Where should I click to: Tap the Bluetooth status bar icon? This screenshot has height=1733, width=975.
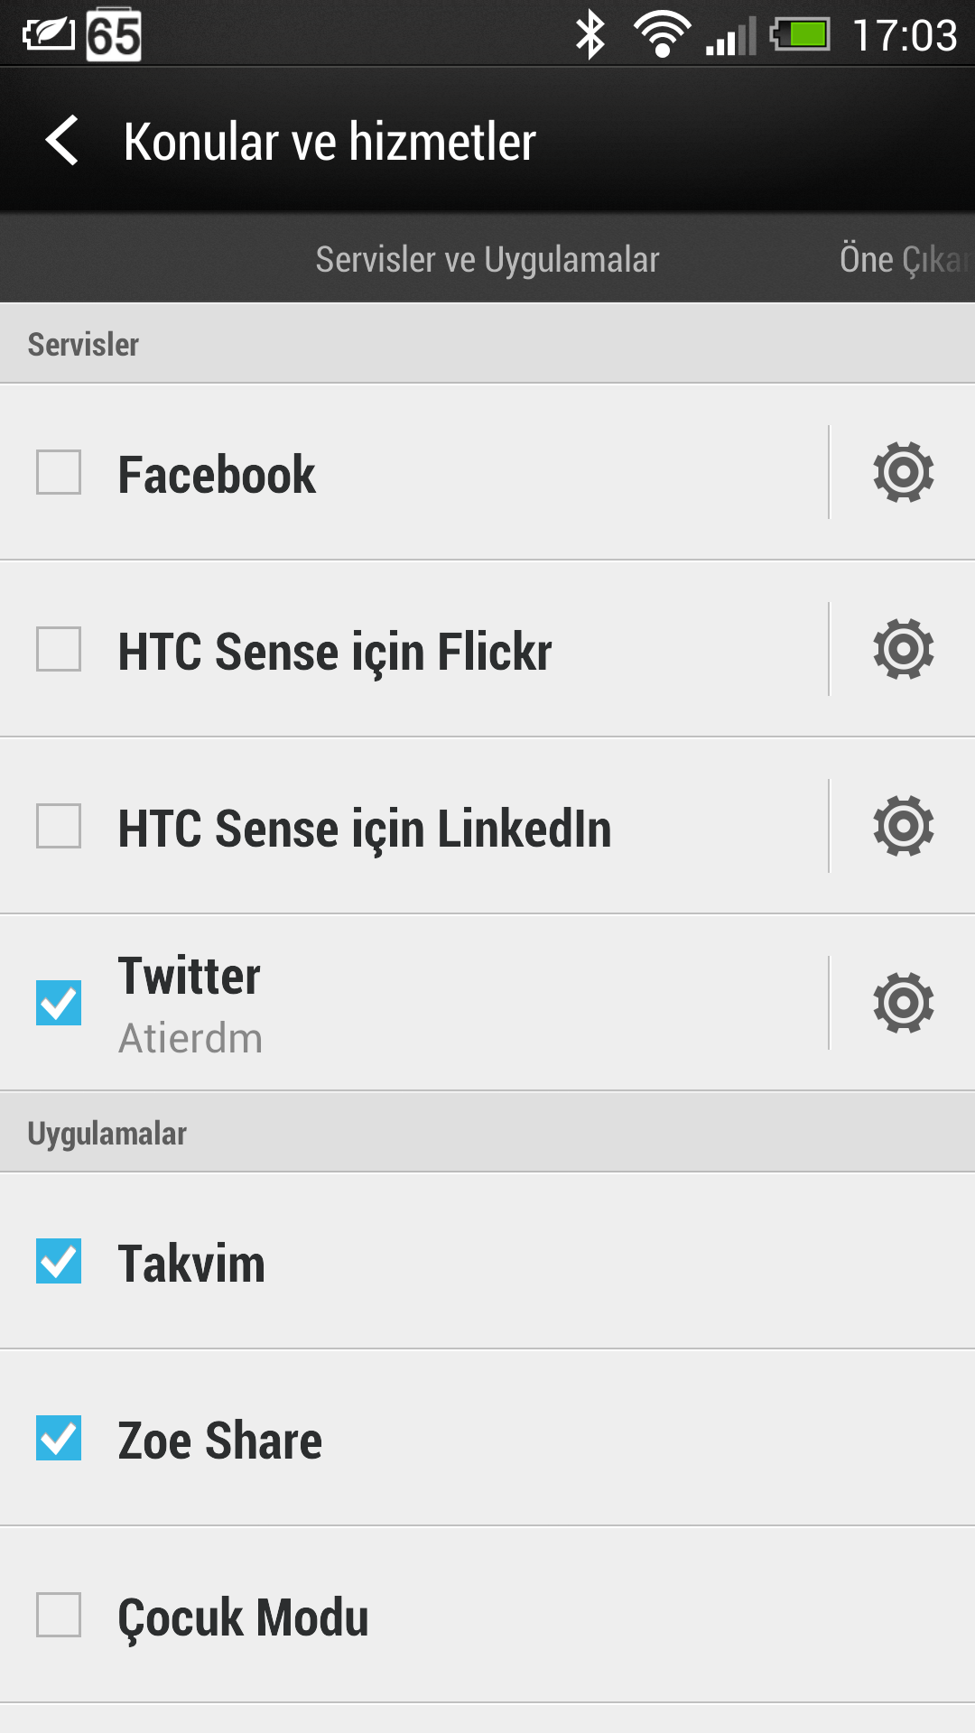pos(590,35)
